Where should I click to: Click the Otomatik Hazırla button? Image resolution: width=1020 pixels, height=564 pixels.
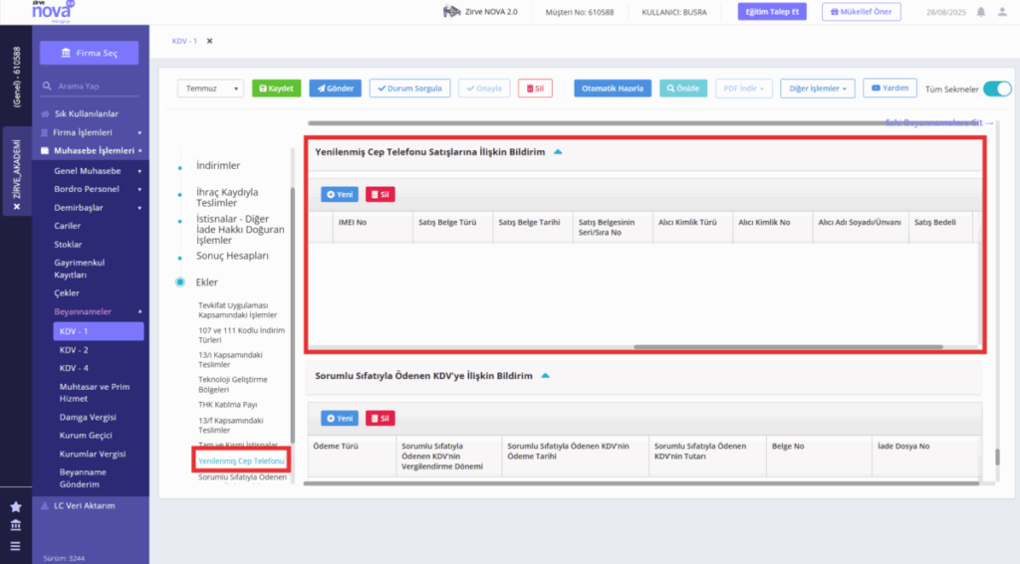pyautogui.click(x=613, y=89)
